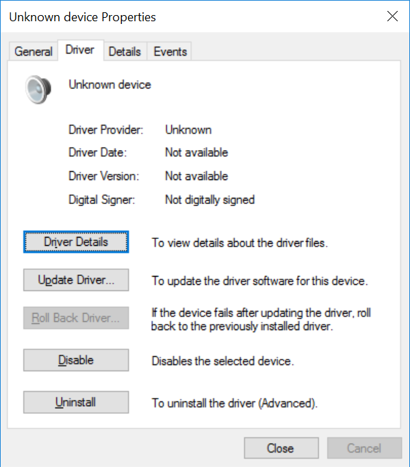410x467 pixels.
Task: Click the Update Driver button
Action: 76,280
